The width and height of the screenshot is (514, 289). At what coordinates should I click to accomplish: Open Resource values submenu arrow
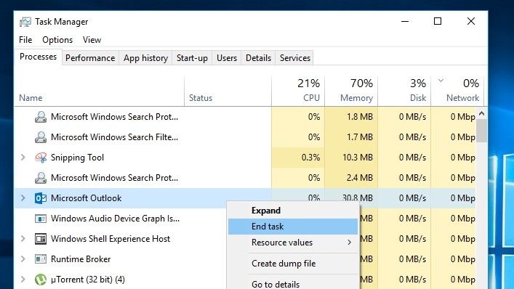pos(350,243)
